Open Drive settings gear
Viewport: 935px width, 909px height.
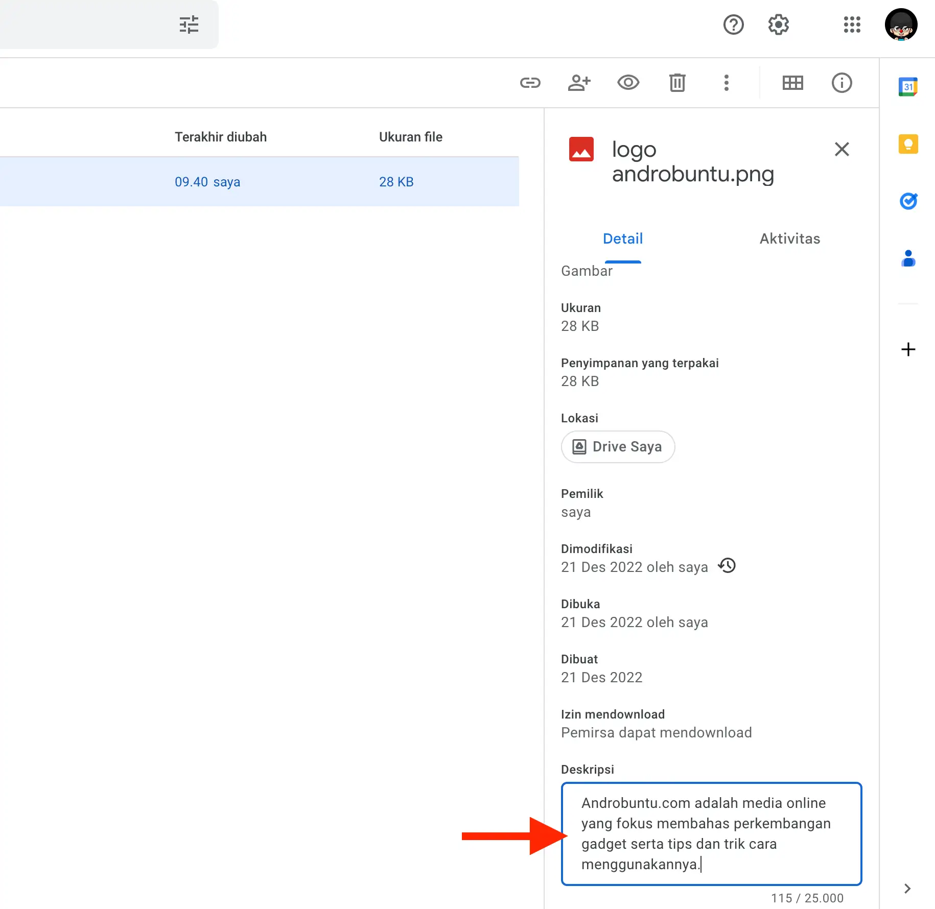(778, 24)
